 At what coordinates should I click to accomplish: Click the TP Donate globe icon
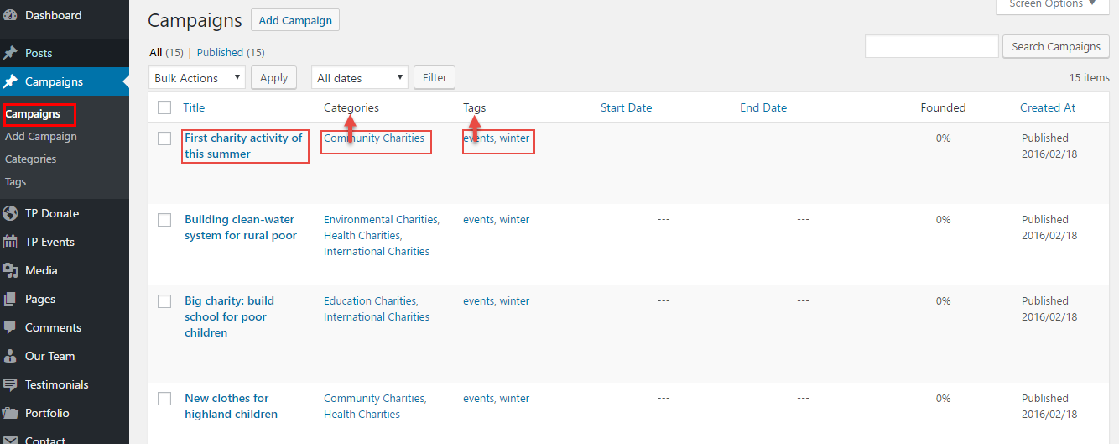coord(10,213)
